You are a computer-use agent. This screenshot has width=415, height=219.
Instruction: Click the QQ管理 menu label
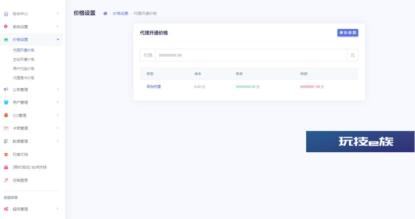pos(19,116)
